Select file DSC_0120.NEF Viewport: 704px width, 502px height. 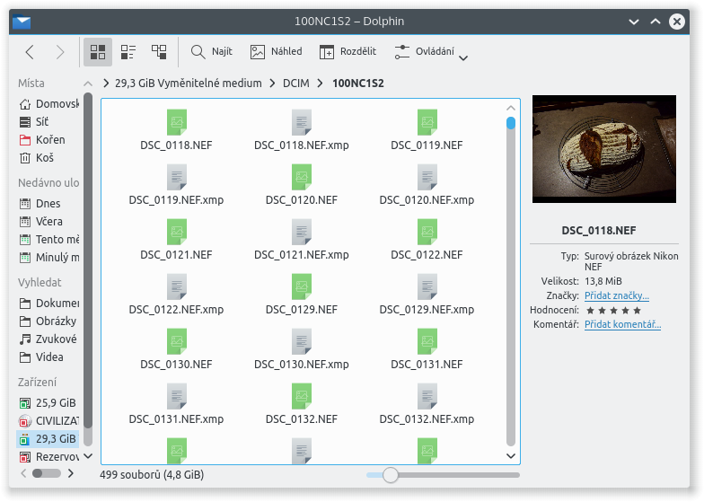(302, 185)
